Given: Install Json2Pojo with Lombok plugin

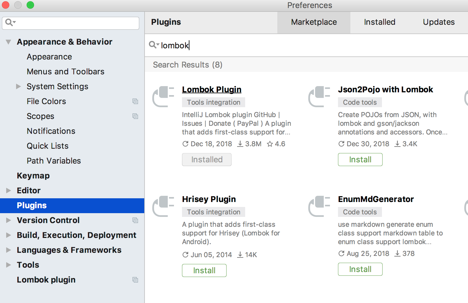Looking at the screenshot, I should pyautogui.click(x=360, y=160).
